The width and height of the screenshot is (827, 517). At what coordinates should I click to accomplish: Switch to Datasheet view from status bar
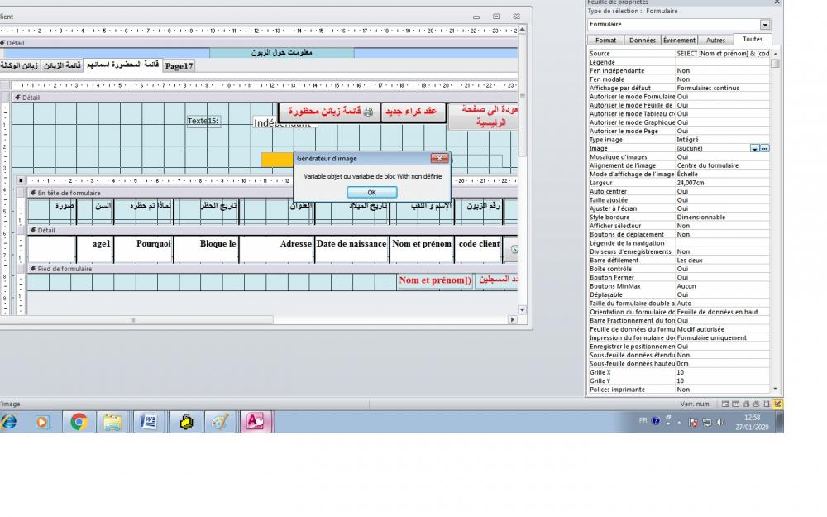coord(736,405)
